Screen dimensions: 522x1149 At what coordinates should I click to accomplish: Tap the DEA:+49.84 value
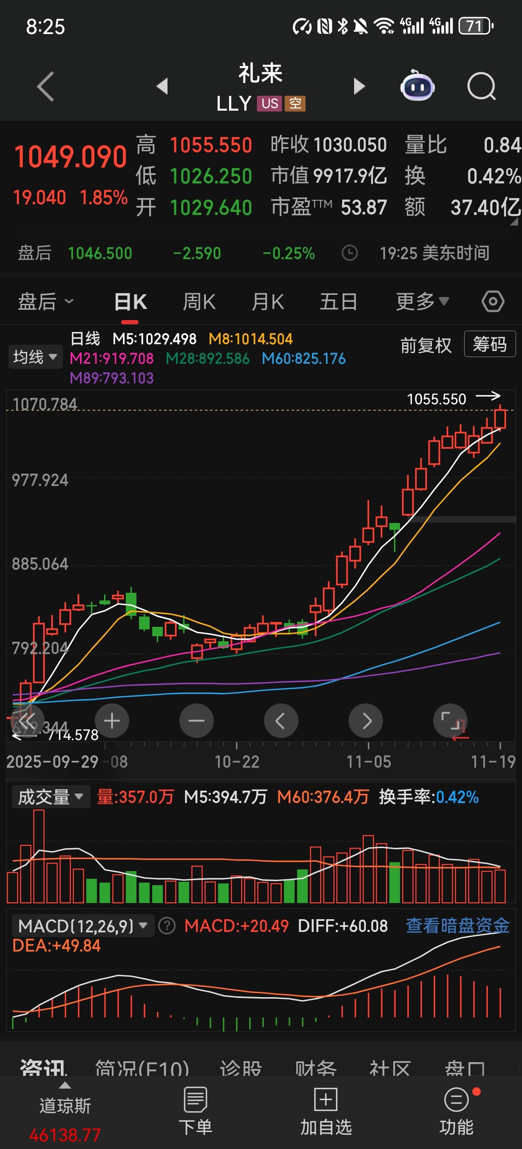[x=57, y=946]
